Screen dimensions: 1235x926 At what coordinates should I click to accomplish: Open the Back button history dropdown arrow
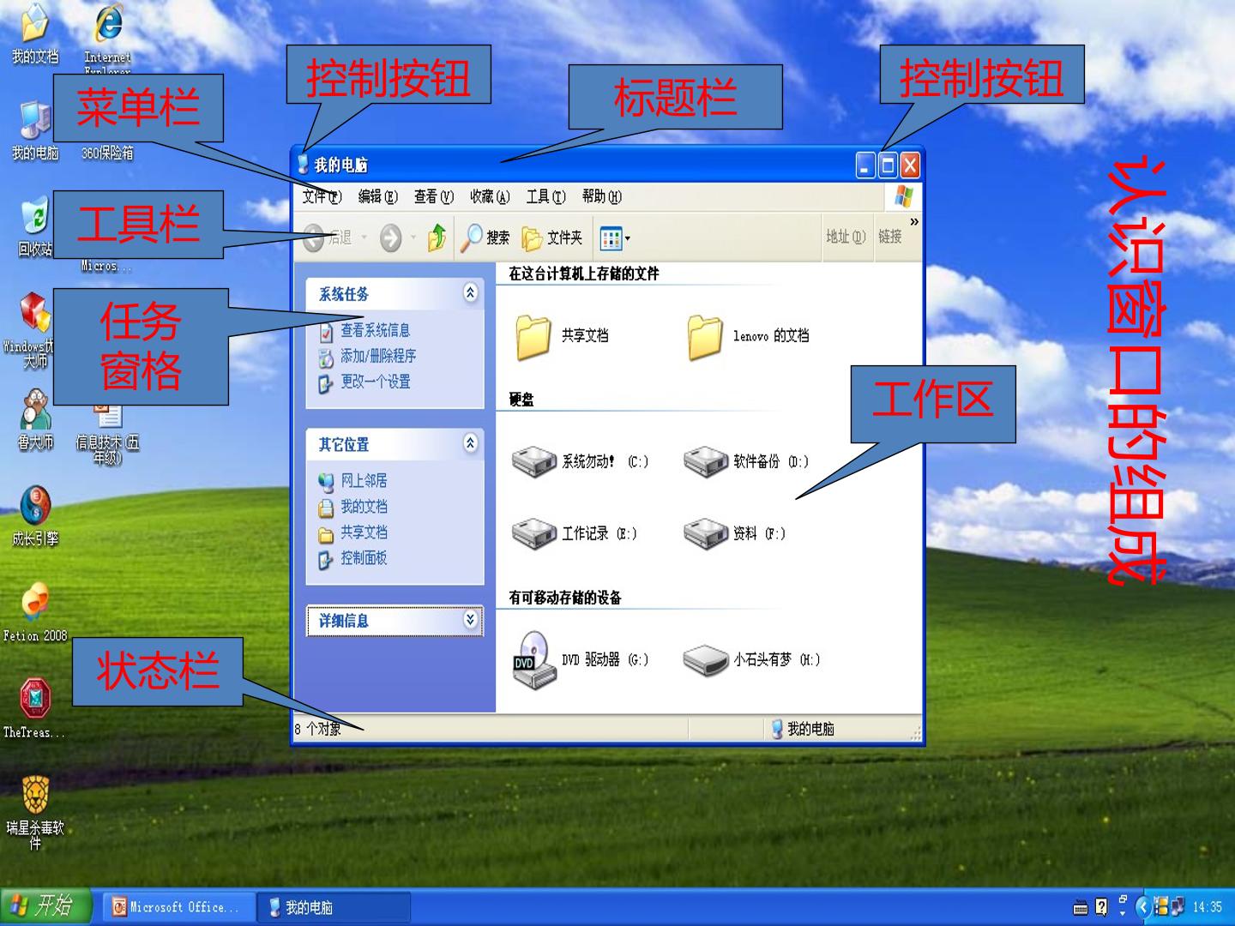click(x=364, y=238)
